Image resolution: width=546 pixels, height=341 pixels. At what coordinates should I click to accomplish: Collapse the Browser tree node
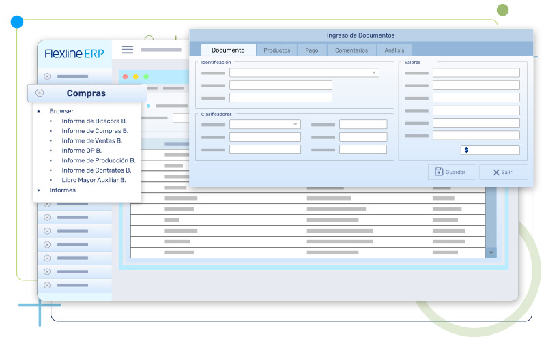(x=39, y=111)
